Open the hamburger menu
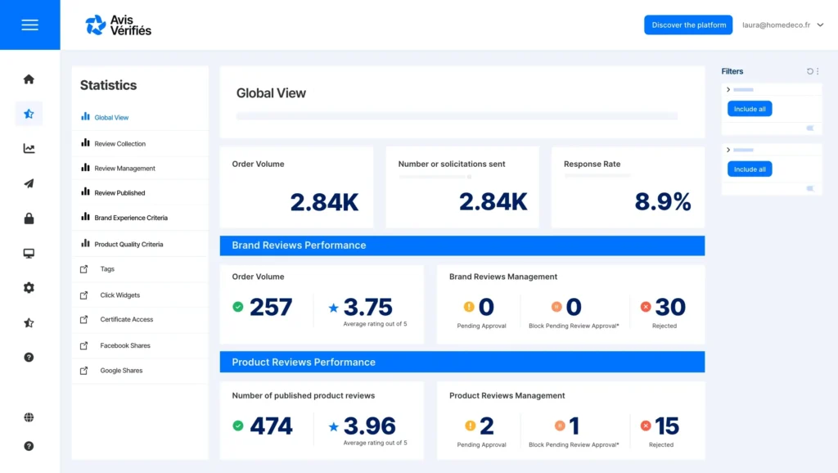 click(30, 25)
